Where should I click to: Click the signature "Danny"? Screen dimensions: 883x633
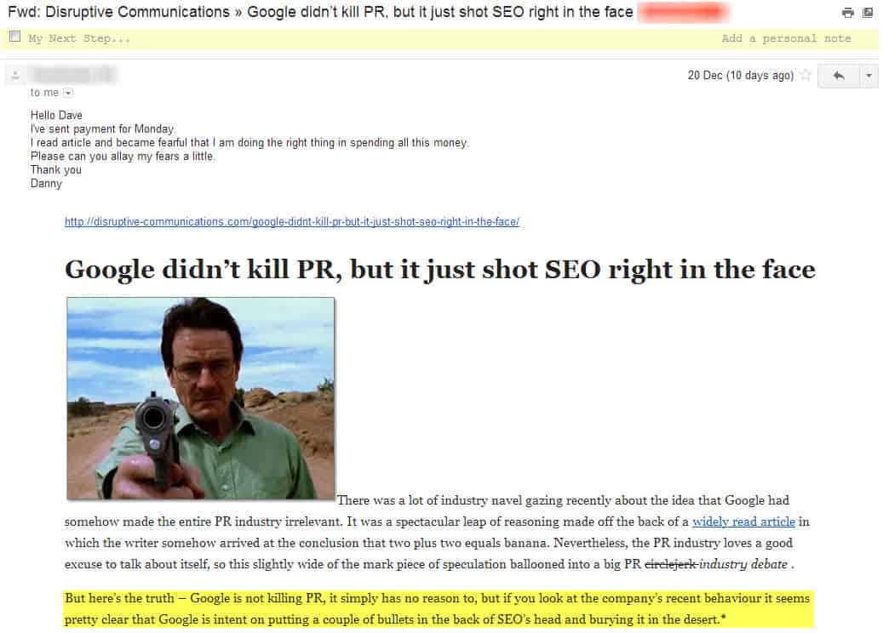point(46,184)
